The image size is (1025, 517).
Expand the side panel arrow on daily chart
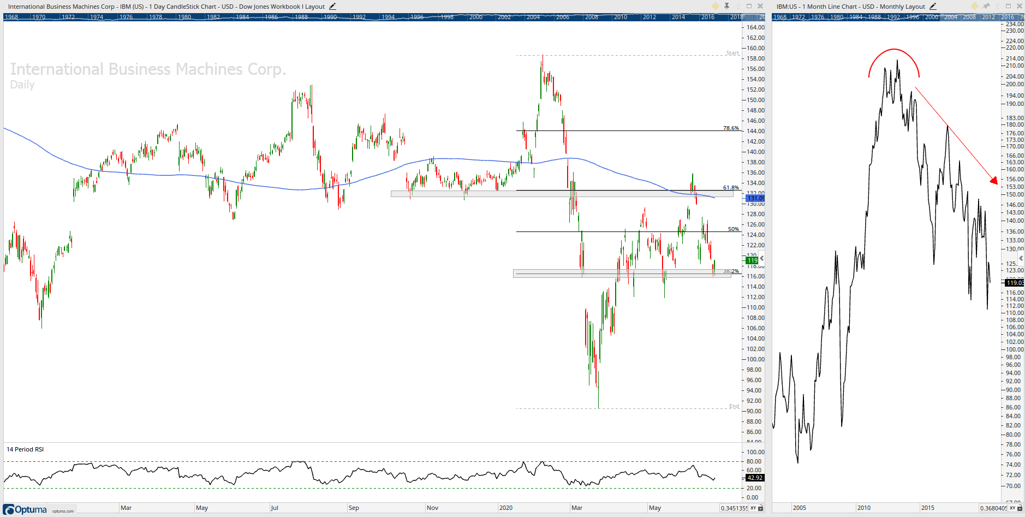(762, 258)
